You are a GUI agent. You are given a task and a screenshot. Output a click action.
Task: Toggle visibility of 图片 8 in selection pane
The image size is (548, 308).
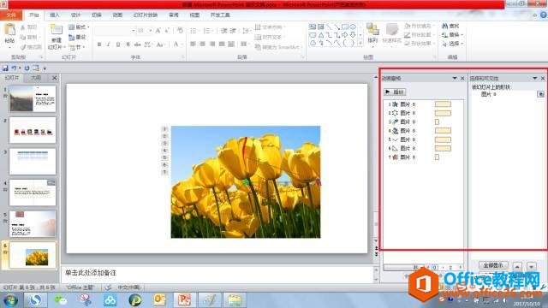(540, 94)
